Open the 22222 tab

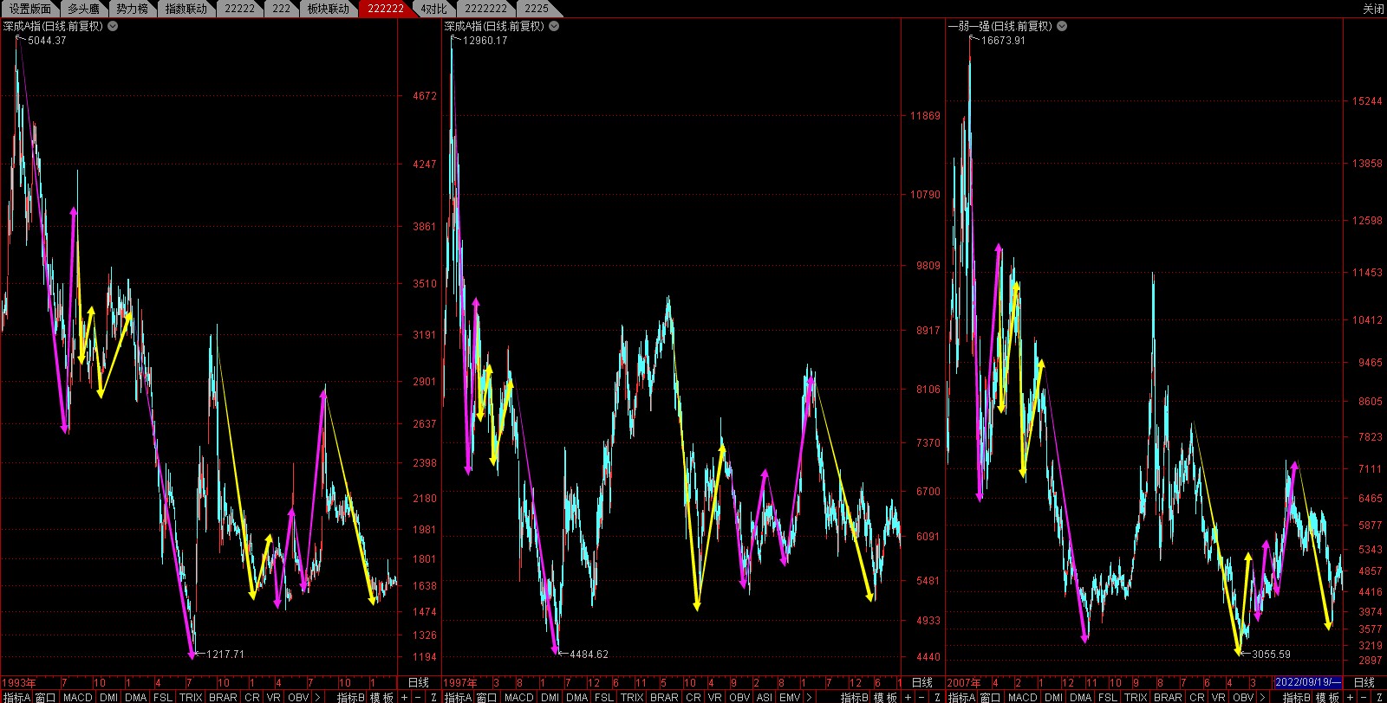pos(240,9)
